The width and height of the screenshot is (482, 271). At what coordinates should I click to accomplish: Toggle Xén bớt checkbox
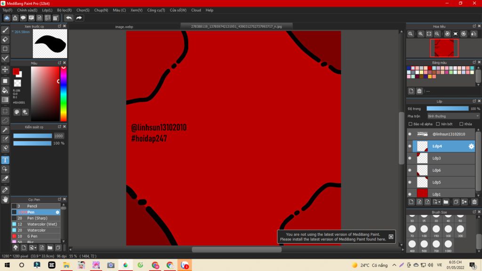438,124
